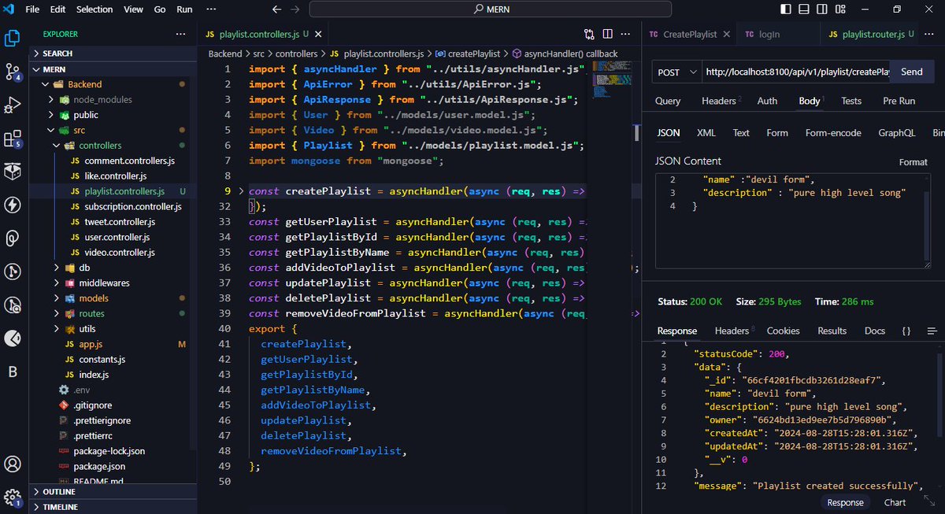945x514 pixels.
Task: Switch to the Chart view button
Action: click(895, 502)
